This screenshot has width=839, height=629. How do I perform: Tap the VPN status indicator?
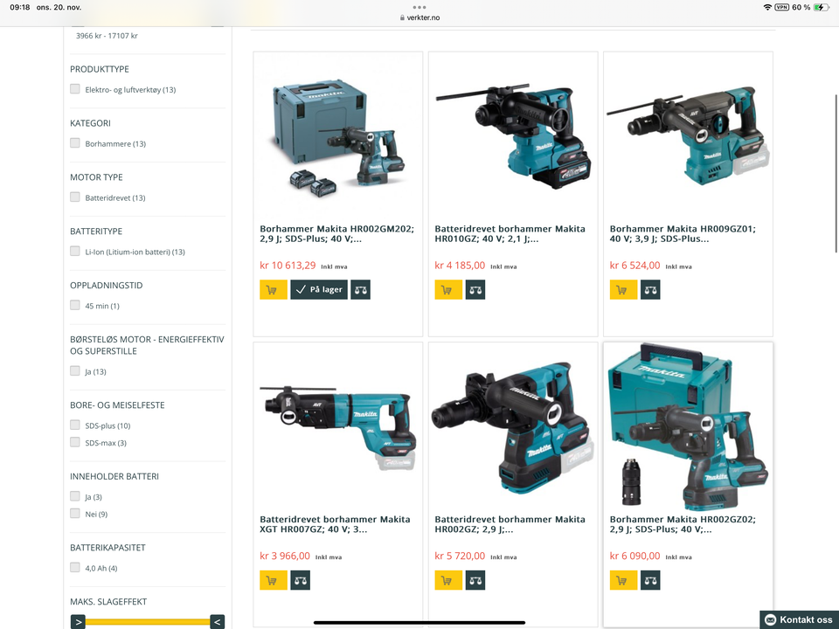coord(781,7)
